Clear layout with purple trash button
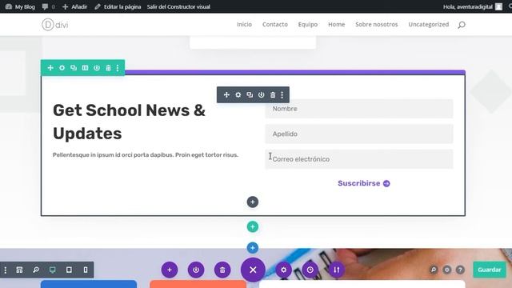Image resolution: width=512 pixels, height=288 pixels. [x=222, y=270]
